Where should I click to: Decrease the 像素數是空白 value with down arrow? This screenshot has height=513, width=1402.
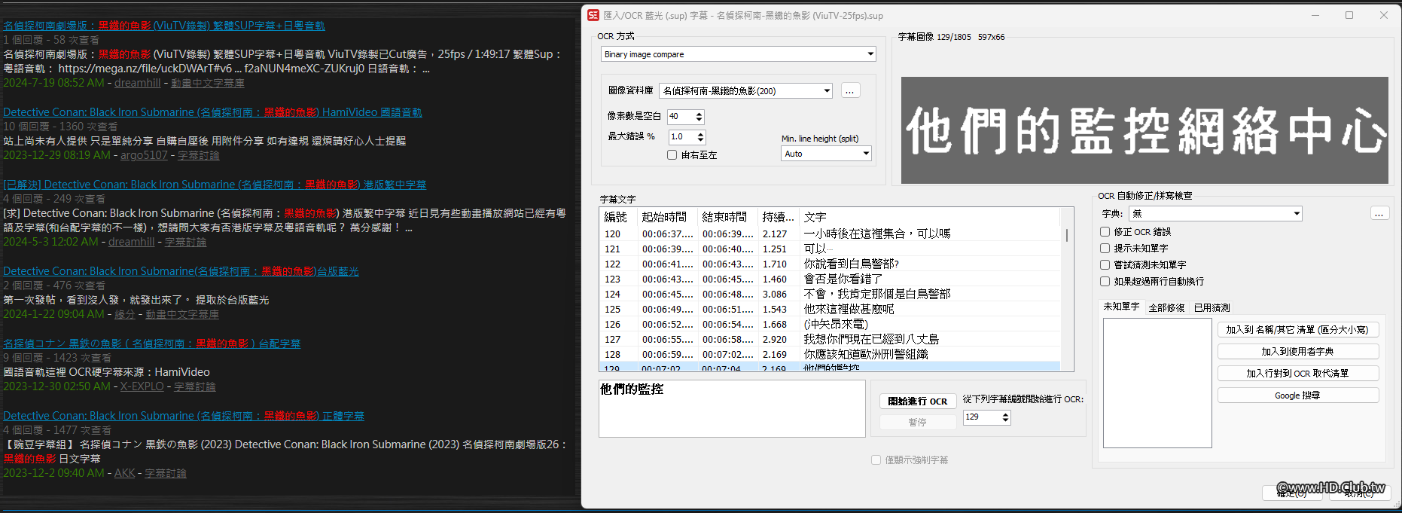coord(699,120)
